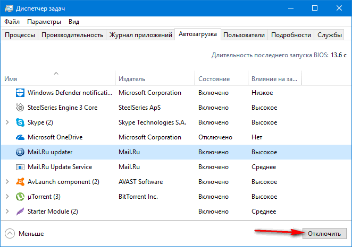The image size is (352, 247).
Task: Click the Отключить button
Action: pyautogui.click(x=324, y=234)
